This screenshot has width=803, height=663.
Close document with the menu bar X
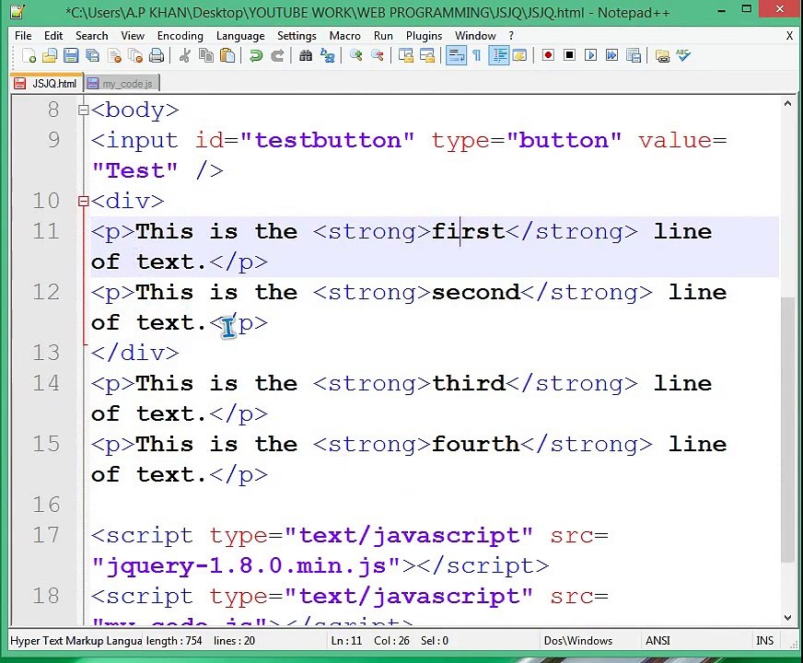[x=789, y=35]
